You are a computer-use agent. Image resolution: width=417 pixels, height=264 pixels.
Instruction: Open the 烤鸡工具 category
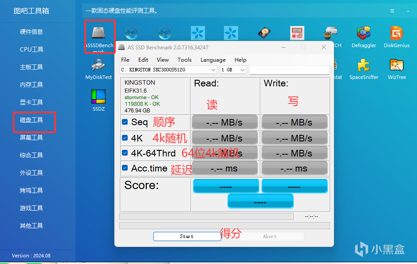pos(31,190)
